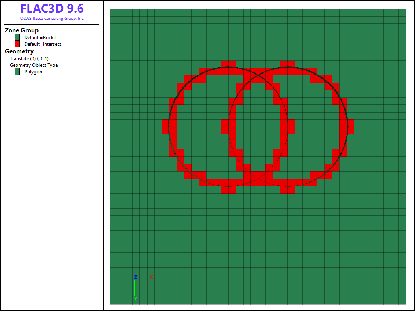Click rightmost red zone of the right circle

(351, 127)
